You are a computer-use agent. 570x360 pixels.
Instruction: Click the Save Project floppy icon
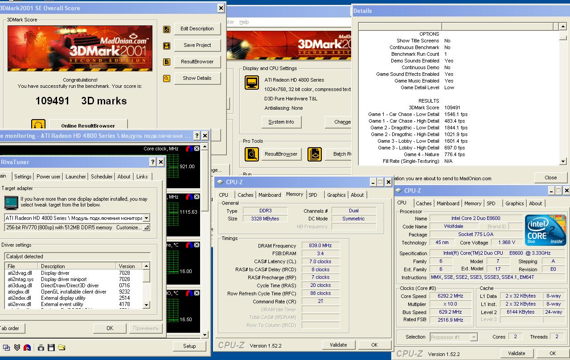[167, 46]
